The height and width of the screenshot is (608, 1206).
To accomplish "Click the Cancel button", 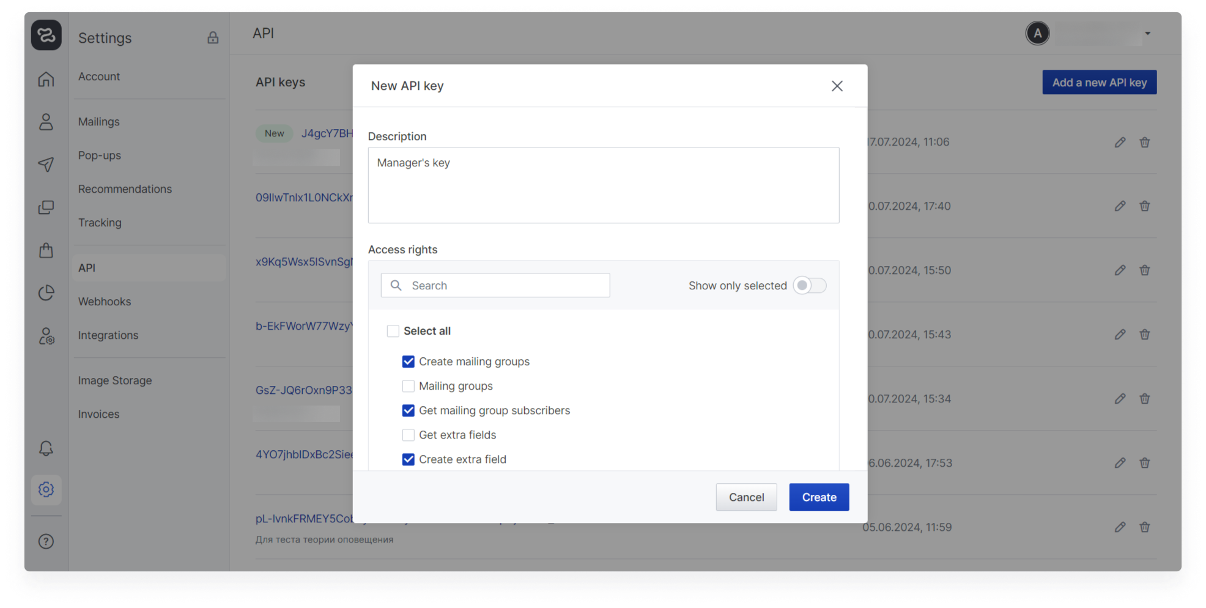I will 746,497.
